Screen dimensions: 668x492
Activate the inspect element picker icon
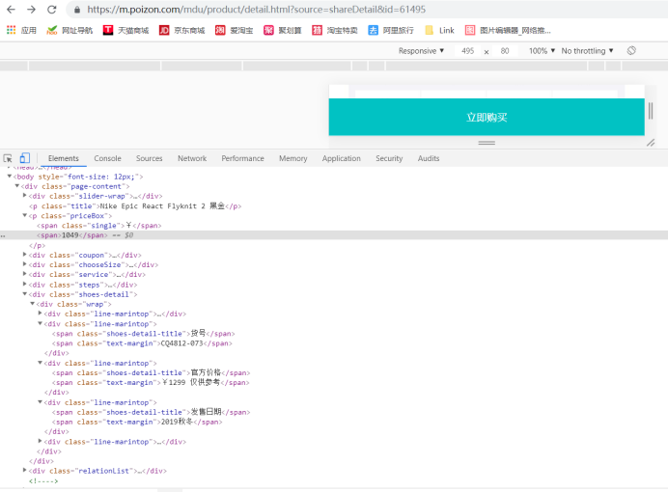[8, 158]
